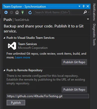
Task: Click the blue Back navigation arrow
Action: 6,12
